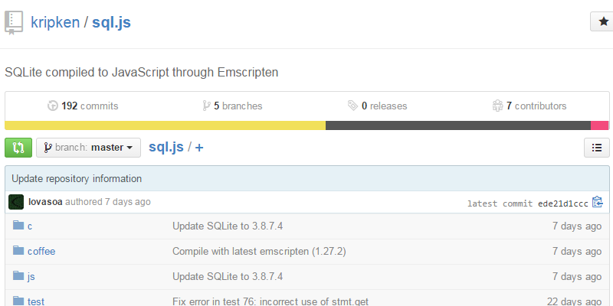613x306 pixels.
Task: Click the folder icon beside coffee
Action: 19,251
